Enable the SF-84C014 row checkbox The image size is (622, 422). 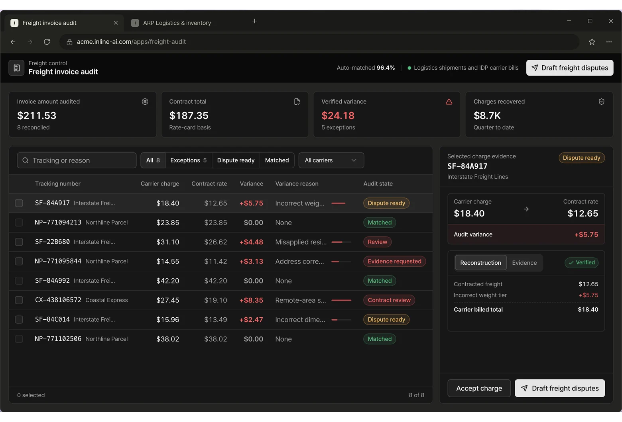click(19, 320)
